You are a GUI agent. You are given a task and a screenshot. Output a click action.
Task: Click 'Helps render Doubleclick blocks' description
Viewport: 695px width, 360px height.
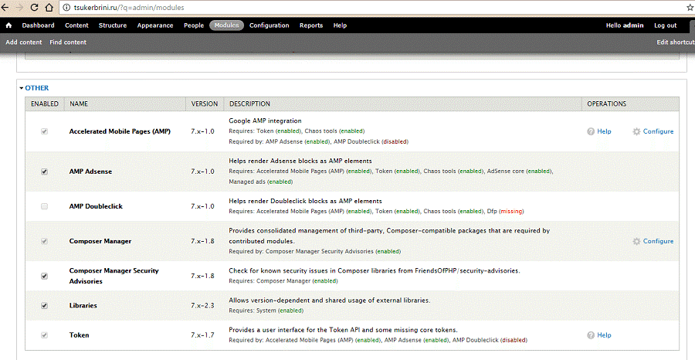click(x=305, y=201)
